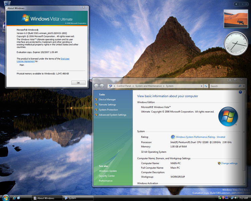This screenshot has height=201, width=251.
Task: Open Windows Update under See also
Action: pyautogui.click(x=108, y=171)
